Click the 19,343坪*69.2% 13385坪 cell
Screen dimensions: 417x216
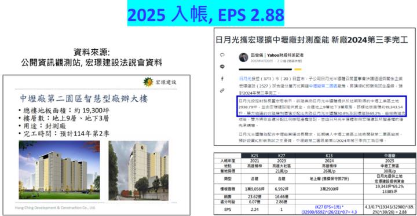[x=389, y=189]
